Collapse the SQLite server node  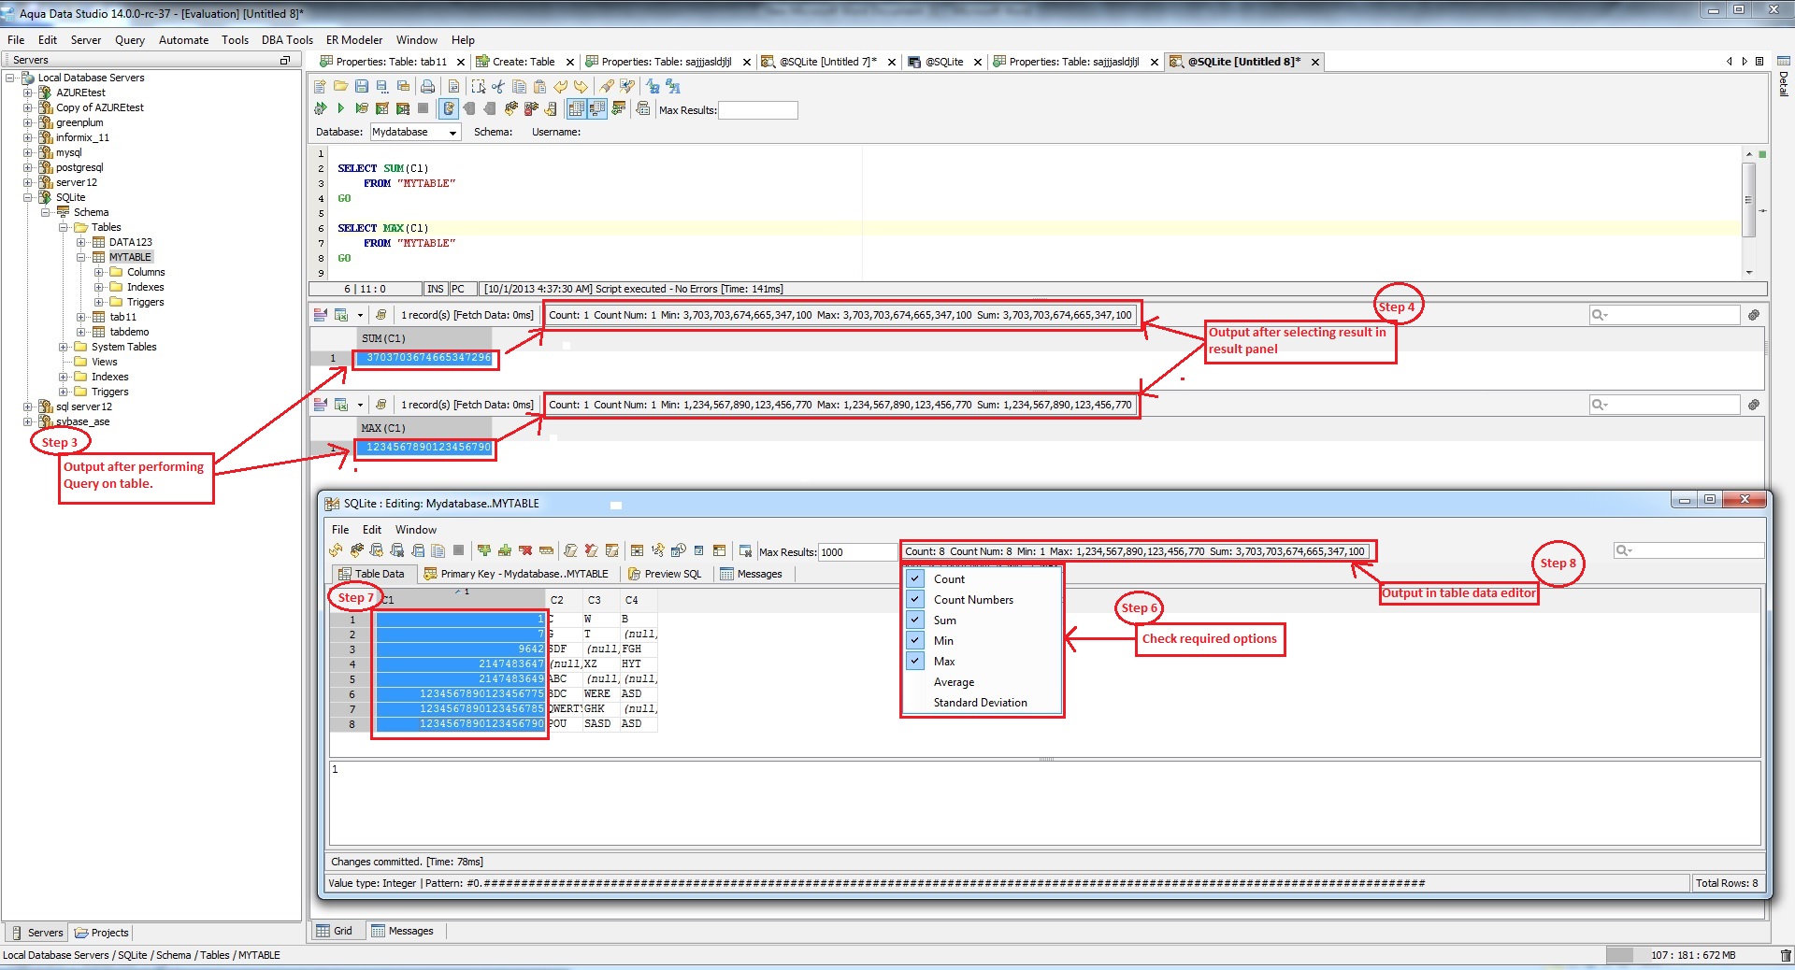click(x=28, y=197)
